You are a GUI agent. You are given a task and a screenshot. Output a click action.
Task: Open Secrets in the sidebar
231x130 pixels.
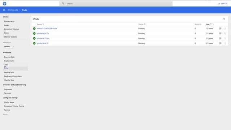click(7, 110)
